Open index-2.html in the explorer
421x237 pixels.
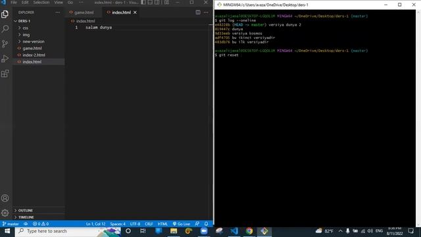[34, 55]
